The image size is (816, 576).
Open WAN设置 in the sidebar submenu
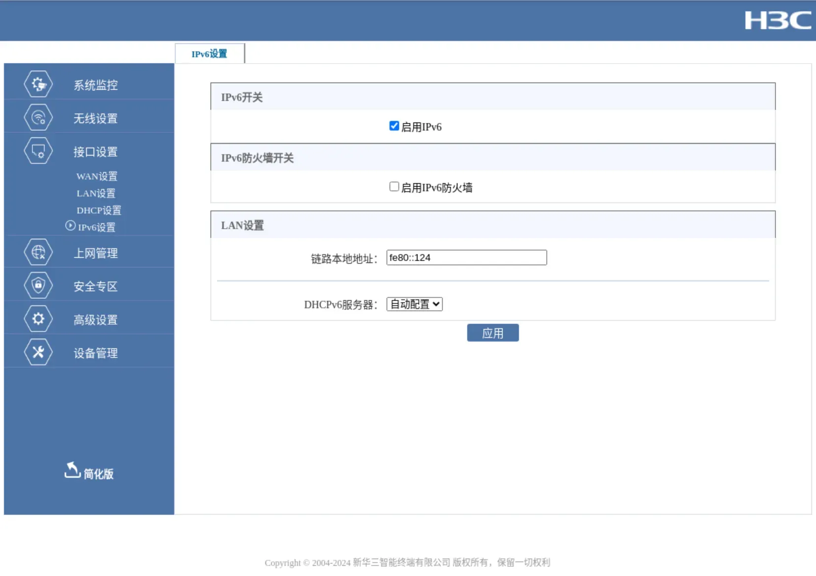point(97,176)
